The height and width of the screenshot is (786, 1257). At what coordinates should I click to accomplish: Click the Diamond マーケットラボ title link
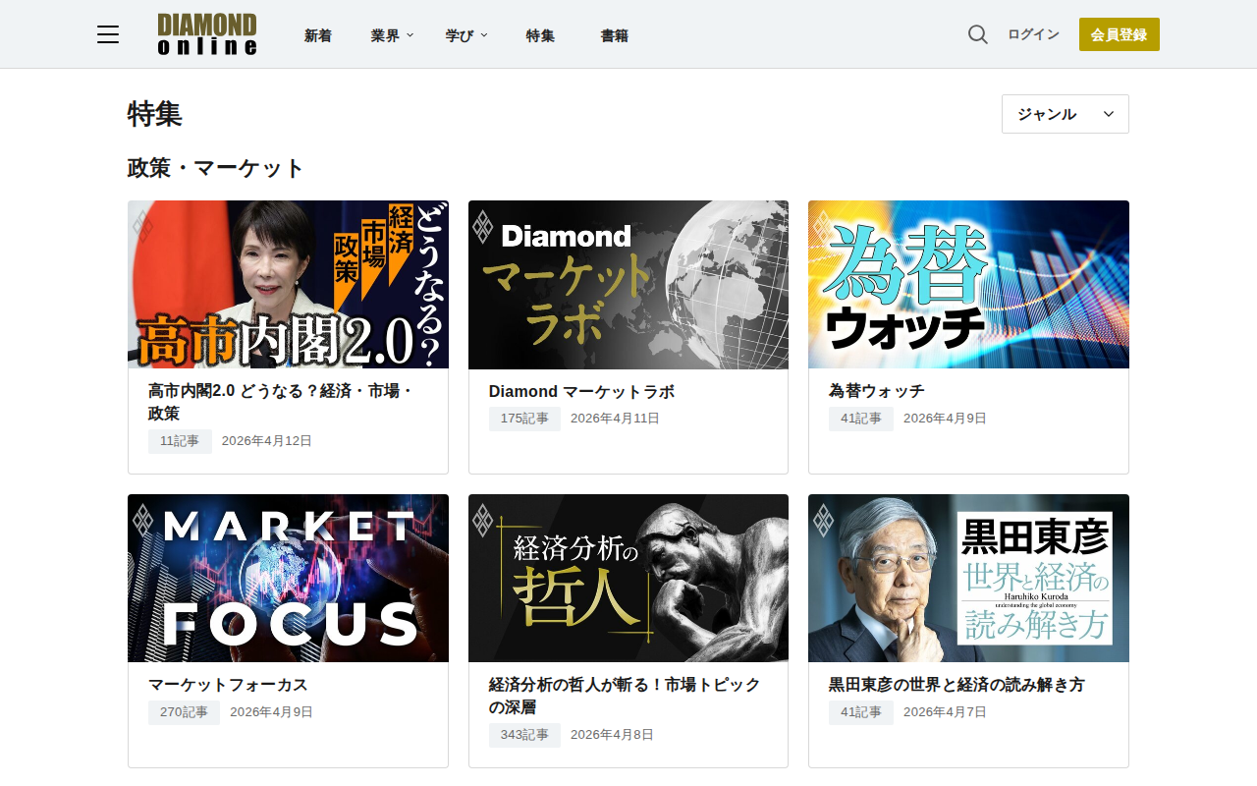[x=581, y=392]
